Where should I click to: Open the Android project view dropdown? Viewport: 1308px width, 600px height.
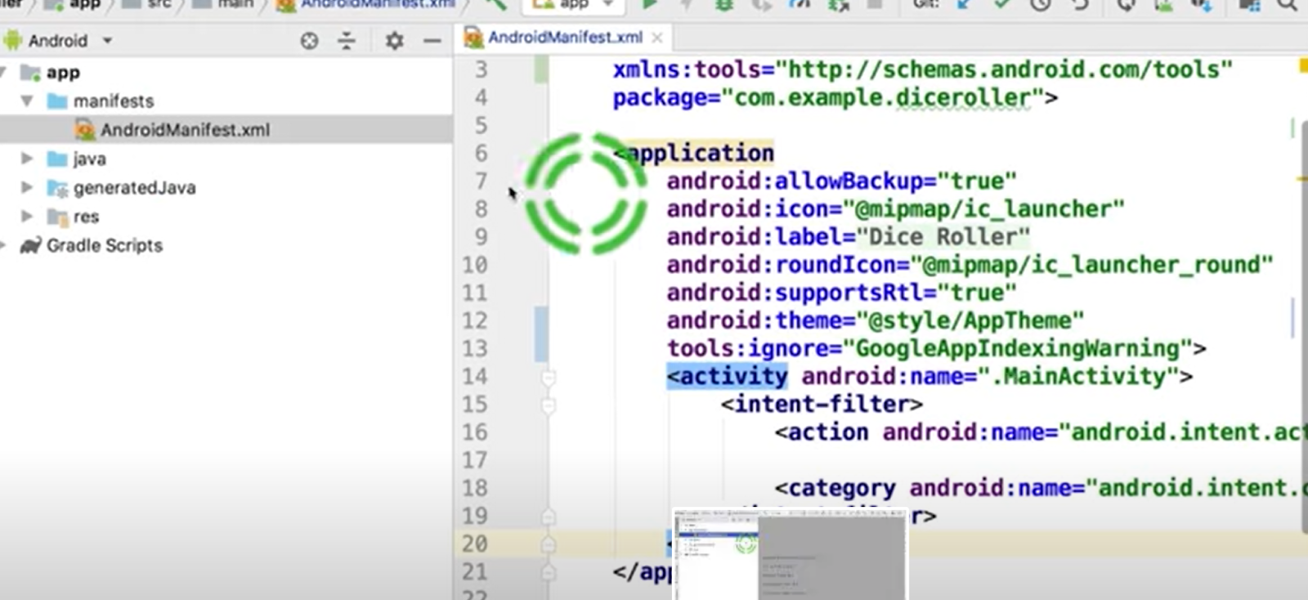tap(107, 40)
